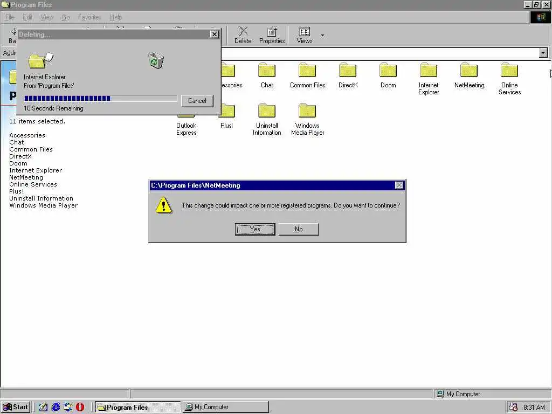Launch Opera from Quick Launch
Screen dimensions: 552x414
tap(80, 407)
